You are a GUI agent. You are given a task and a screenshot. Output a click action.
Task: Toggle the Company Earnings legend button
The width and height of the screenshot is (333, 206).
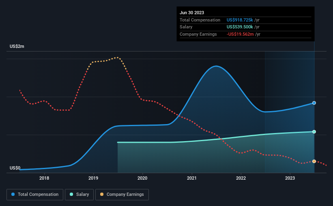(122, 195)
